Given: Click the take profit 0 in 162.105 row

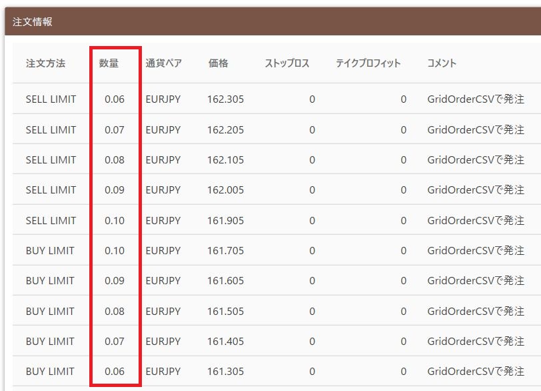Looking at the screenshot, I should 403,160.
